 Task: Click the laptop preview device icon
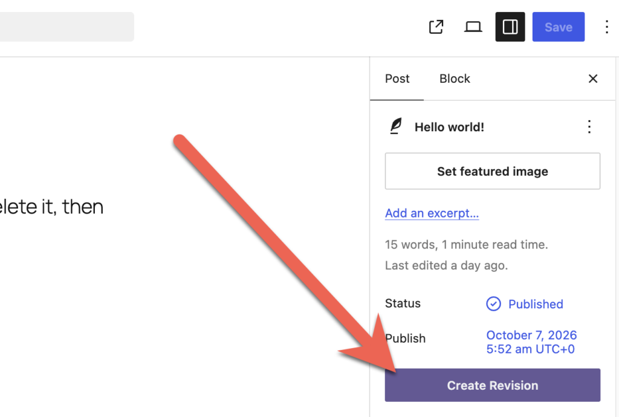(x=473, y=27)
